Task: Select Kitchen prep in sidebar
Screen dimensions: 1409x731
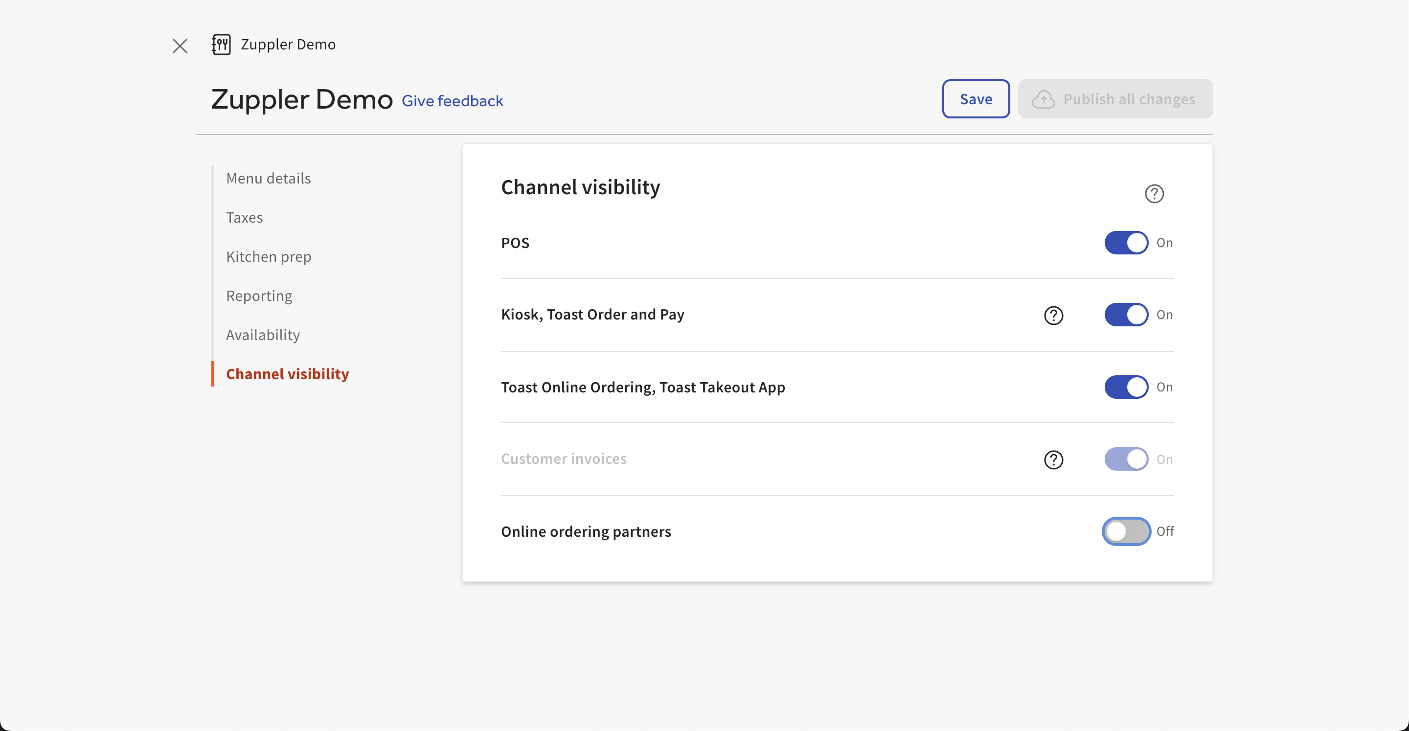Action: point(268,256)
